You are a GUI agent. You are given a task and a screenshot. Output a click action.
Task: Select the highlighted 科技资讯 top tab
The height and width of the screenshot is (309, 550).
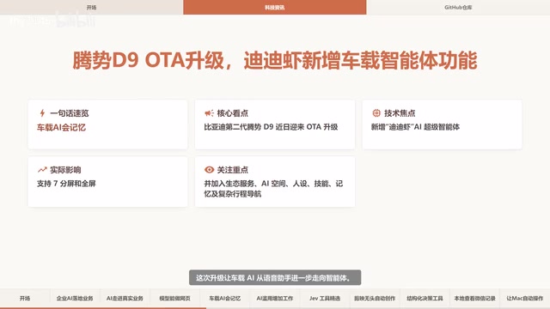tap(275, 8)
